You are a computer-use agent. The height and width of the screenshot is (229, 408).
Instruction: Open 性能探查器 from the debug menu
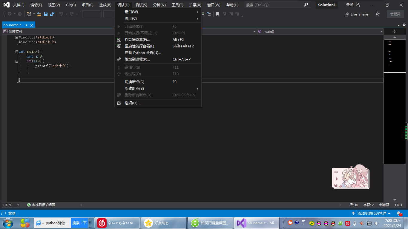pyautogui.click(x=137, y=40)
